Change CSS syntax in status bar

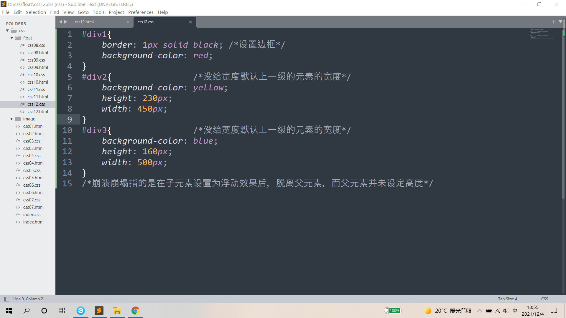tap(544, 299)
